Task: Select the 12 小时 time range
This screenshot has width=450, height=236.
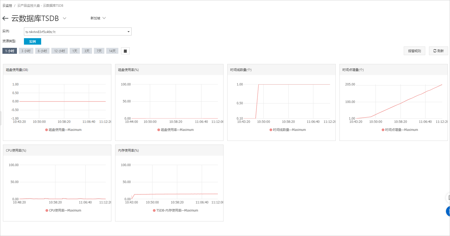Action: click(x=59, y=51)
